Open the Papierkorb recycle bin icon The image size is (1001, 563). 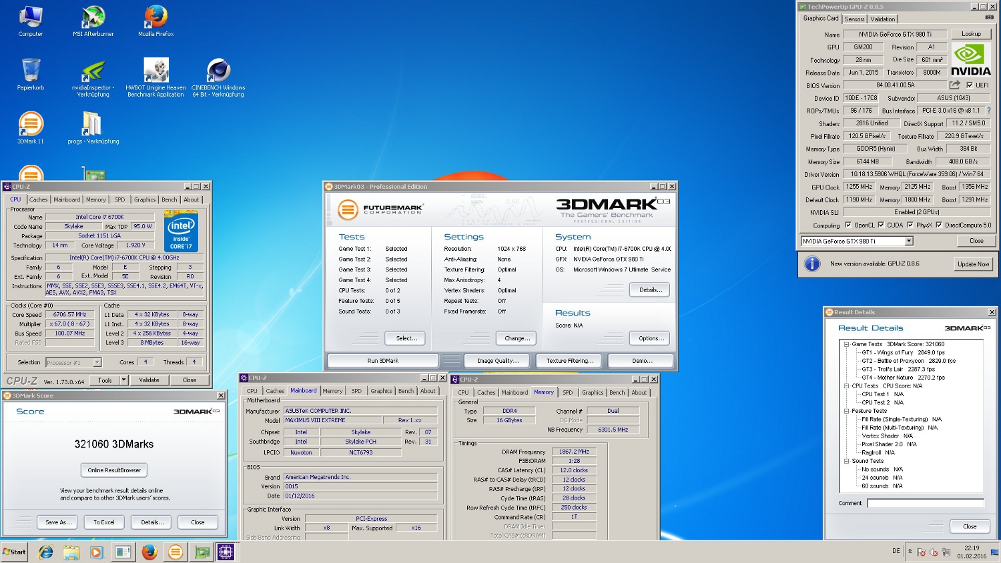click(31, 74)
